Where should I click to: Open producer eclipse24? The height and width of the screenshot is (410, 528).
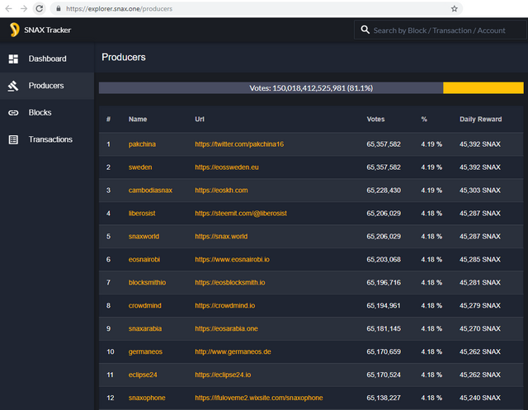(143, 375)
